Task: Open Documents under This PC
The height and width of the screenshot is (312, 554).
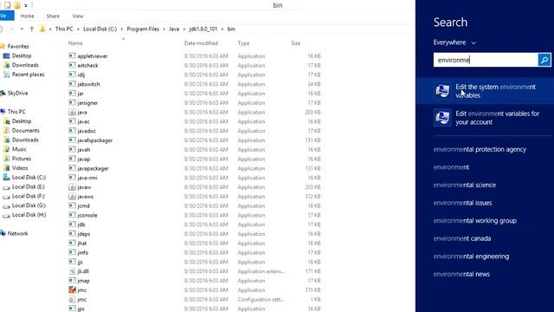Action: pos(22,131)
